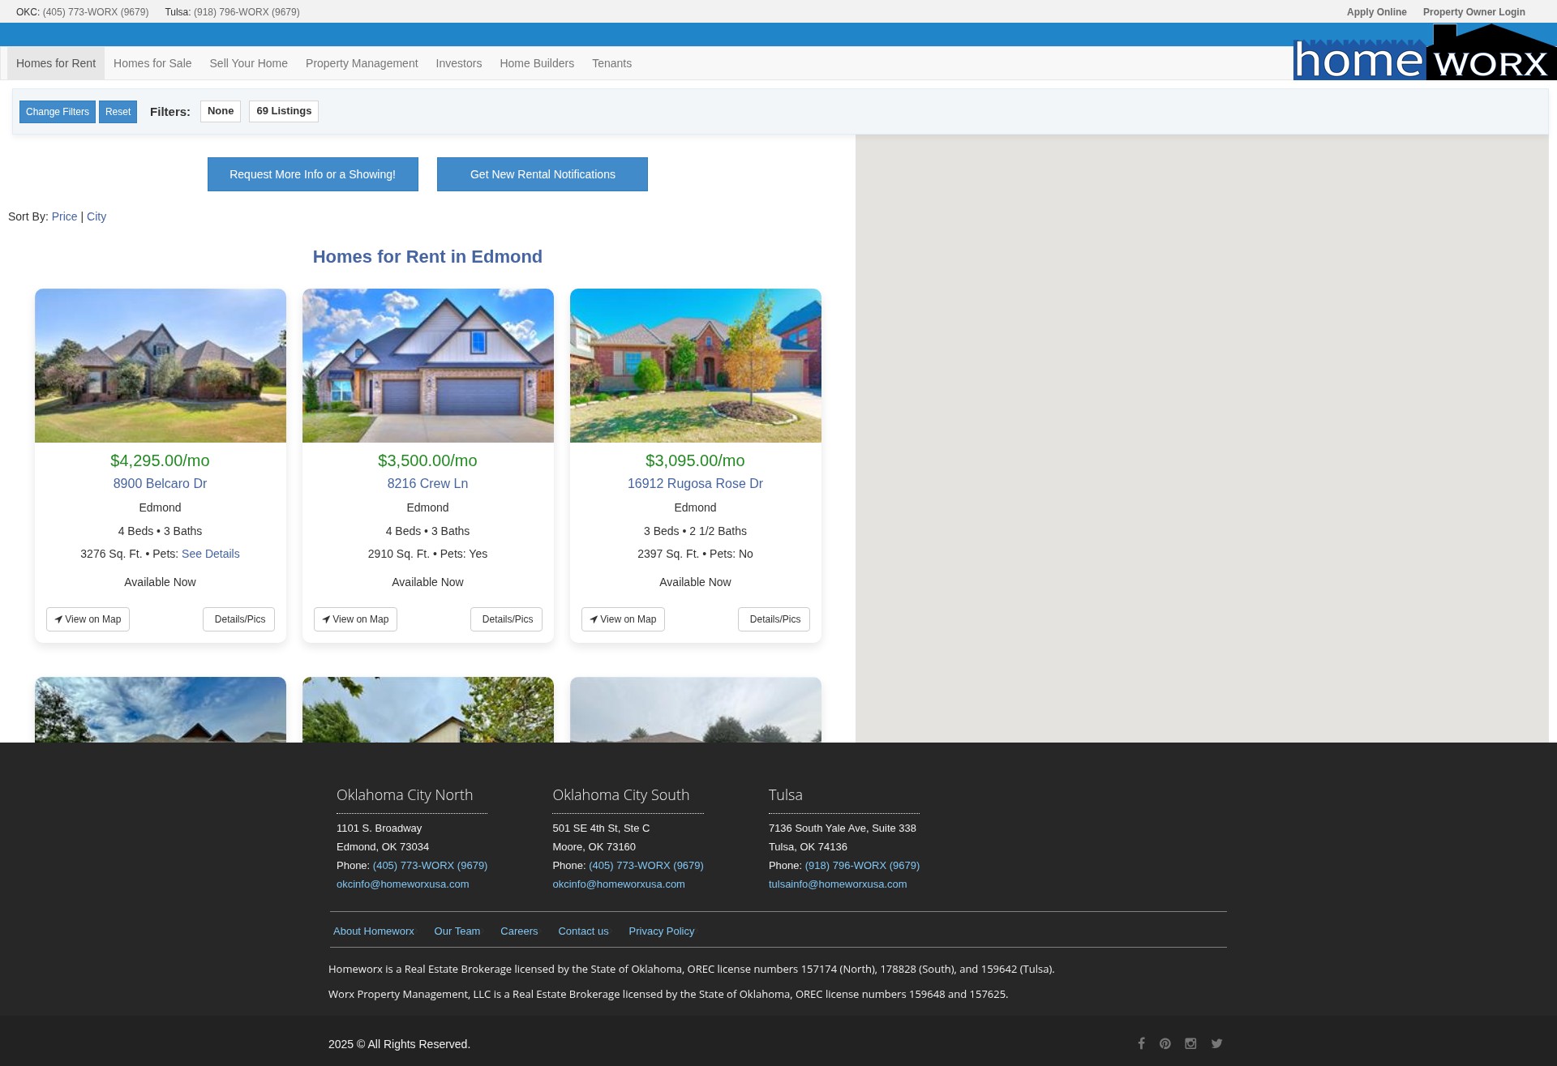Click the Change Filters button
The image size is (1557, 1066).
click(58, 112)
